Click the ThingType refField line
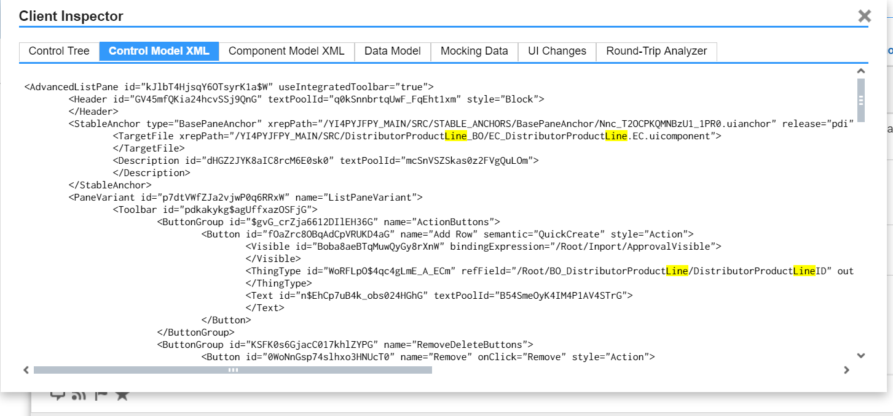The height and width of the screenshot is (416, 893). coord(550,271)
